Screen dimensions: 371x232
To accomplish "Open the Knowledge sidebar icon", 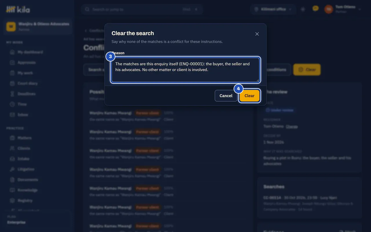I will (12, 190).
